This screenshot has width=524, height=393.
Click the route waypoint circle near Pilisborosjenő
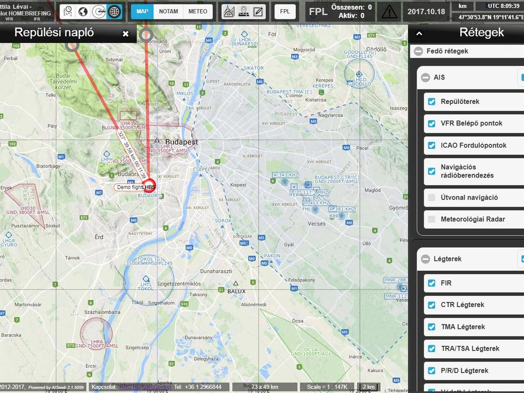pyautogui.click(x=146, y=35)
